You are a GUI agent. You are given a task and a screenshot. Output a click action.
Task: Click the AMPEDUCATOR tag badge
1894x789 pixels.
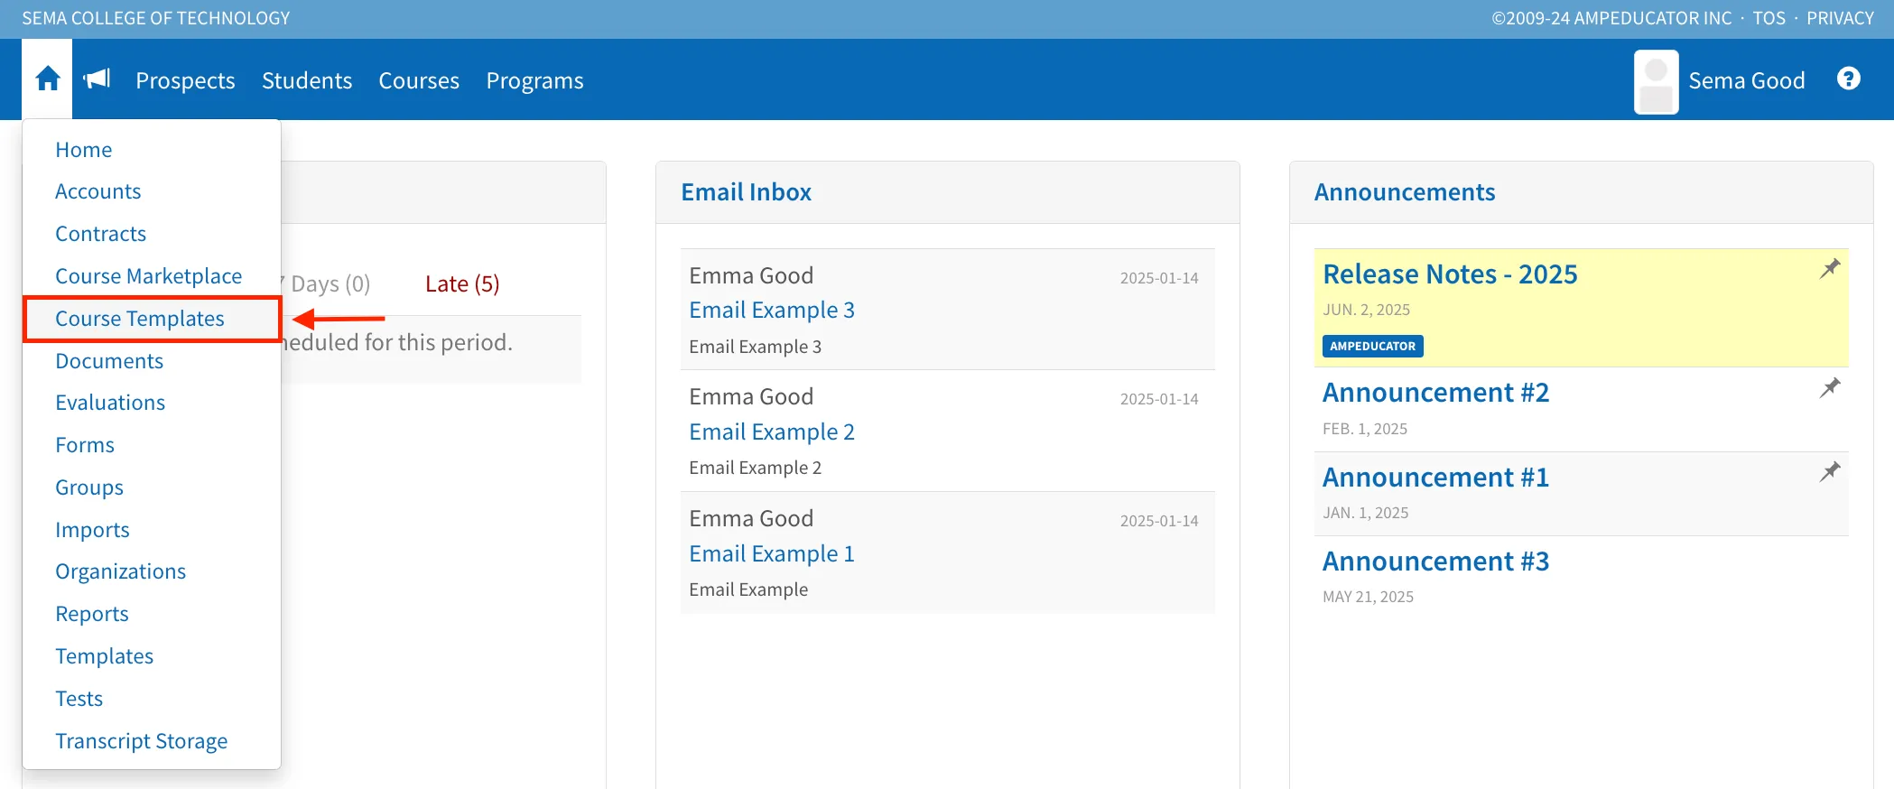point(1372,346)
